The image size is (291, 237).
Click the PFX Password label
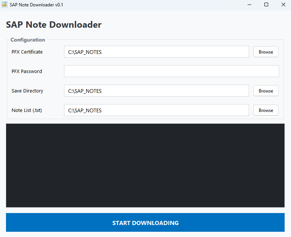click(27, 72)
